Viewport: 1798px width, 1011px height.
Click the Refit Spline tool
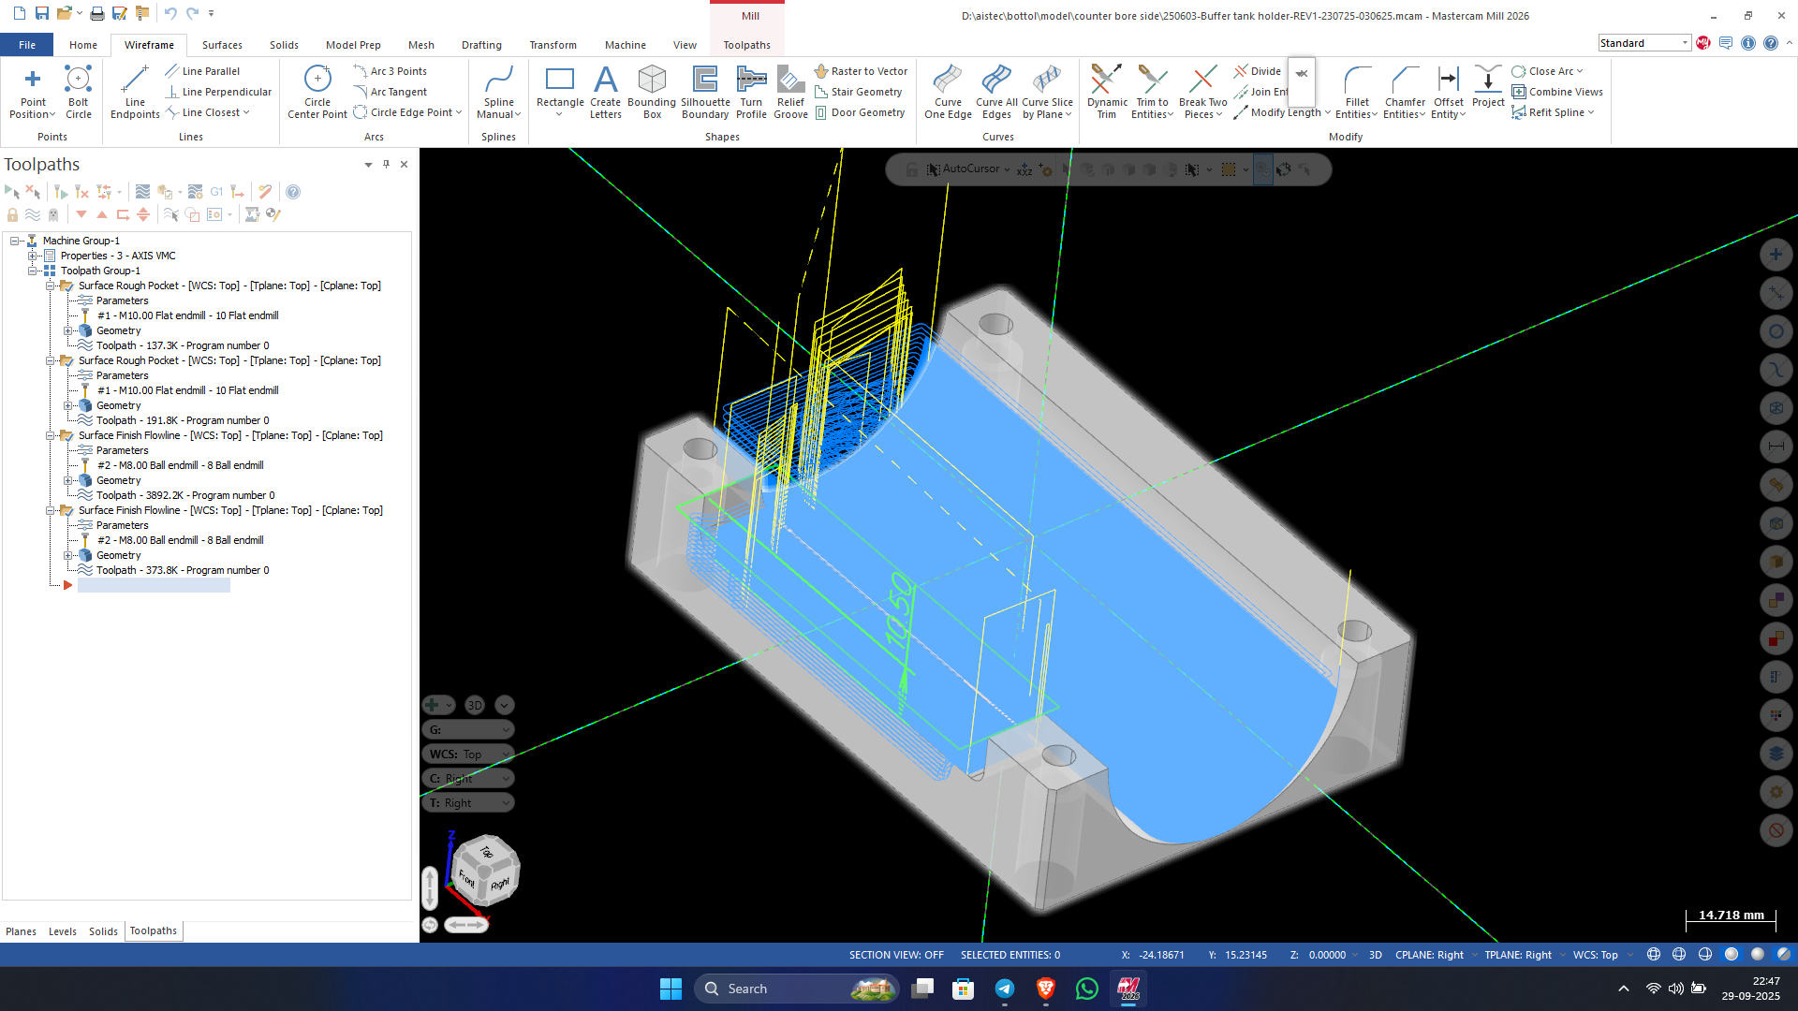tap(1552, 112)
